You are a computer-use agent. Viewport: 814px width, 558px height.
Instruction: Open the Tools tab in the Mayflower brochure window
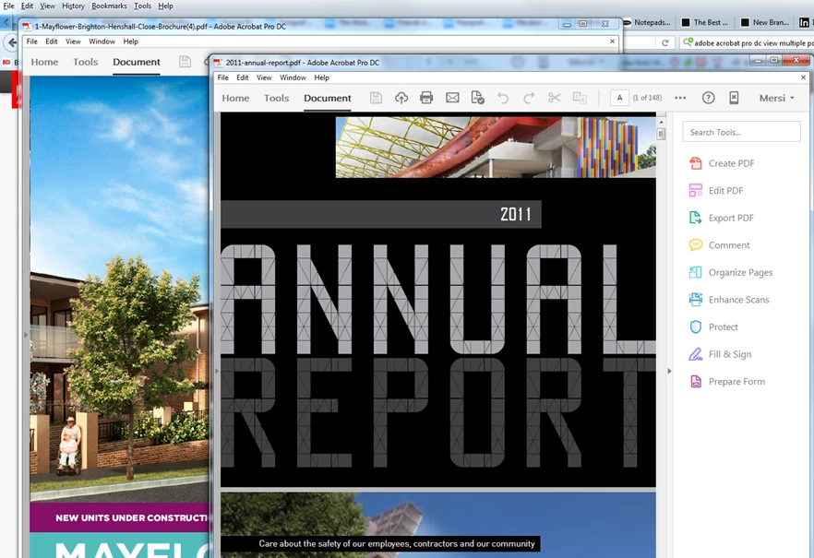[x=85, y=62]
